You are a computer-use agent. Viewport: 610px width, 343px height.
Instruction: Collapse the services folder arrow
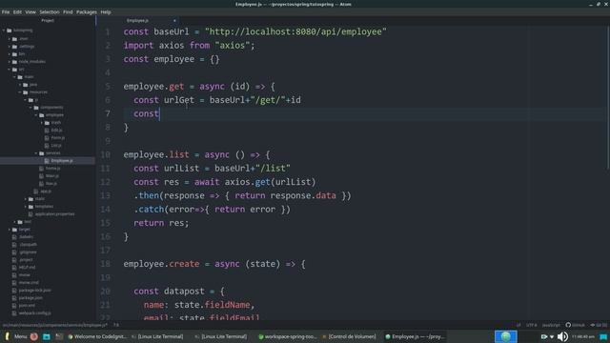click(x=36, y=153)
